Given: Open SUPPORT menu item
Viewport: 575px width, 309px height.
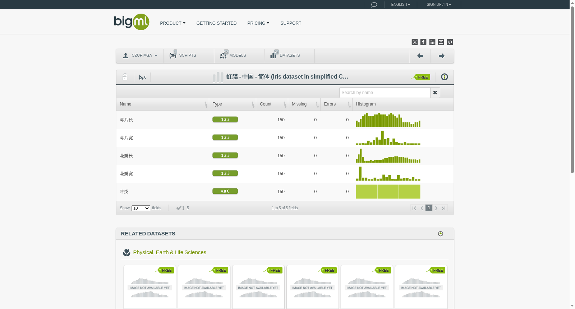Looking at the screenshot, I should (x=291, y=23).
